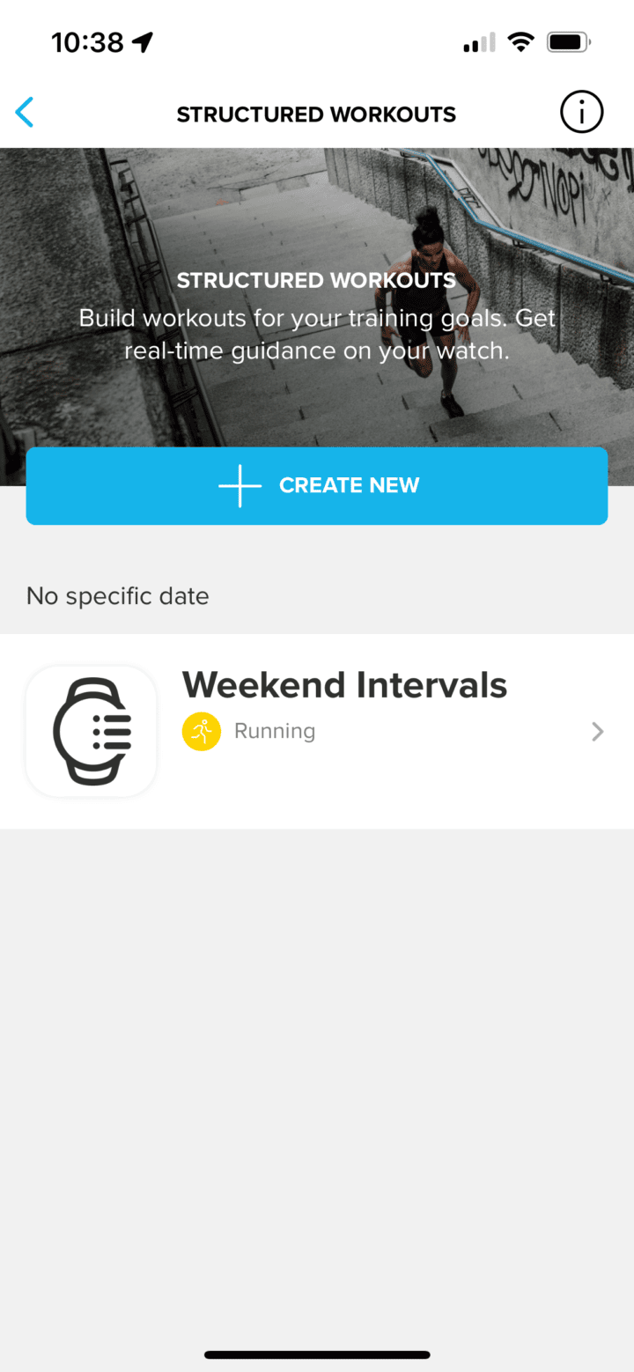Tap the Wi-Fi status icon
Screen dimensions: 634x1372
pos(521,42)
